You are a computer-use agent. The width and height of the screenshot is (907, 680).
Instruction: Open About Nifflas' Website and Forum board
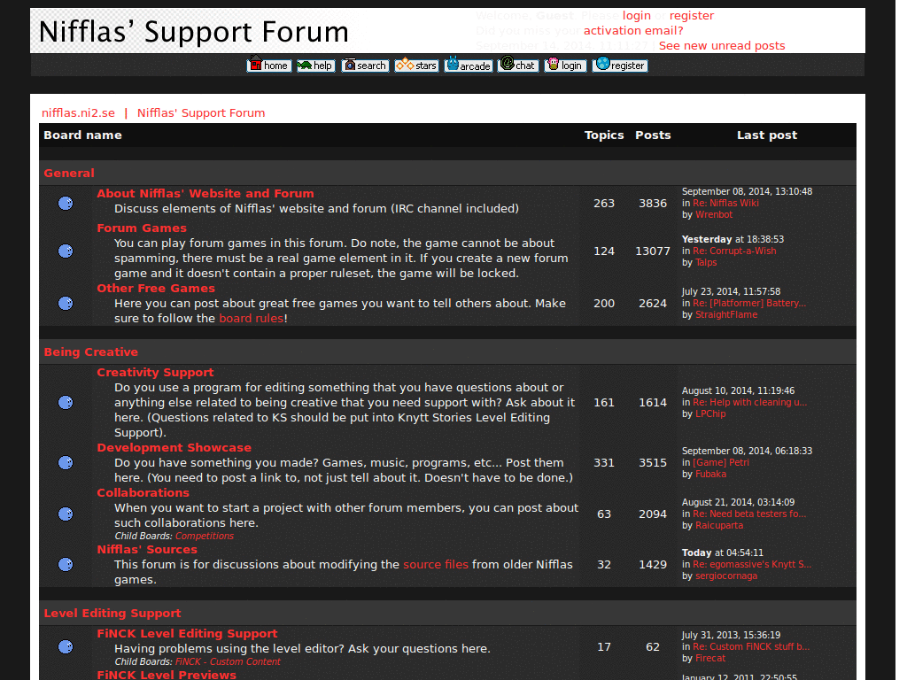click(205, 193)
